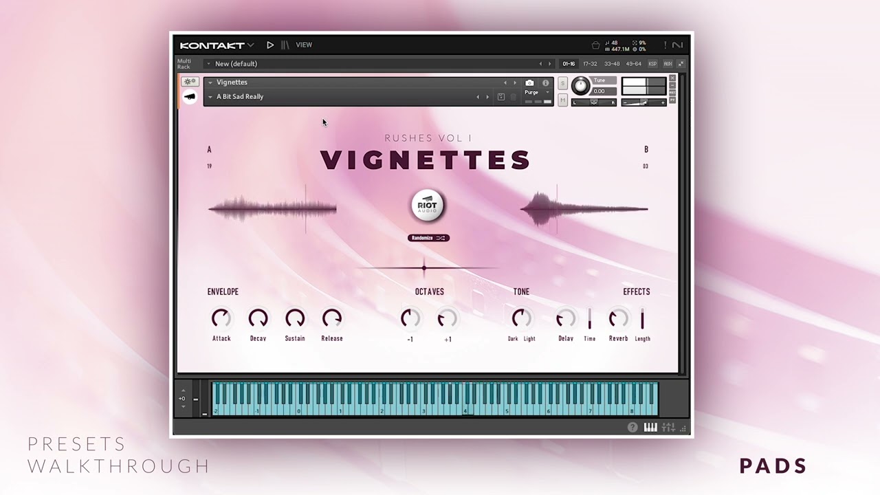Minimize instrument header with minus button
The image size is (880, 495).
coord(672,85)
